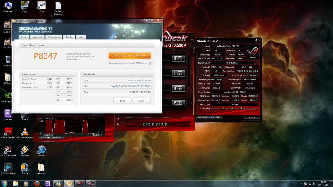Toggle the DirectCompute 5.0 checkbox

[241, 109]
